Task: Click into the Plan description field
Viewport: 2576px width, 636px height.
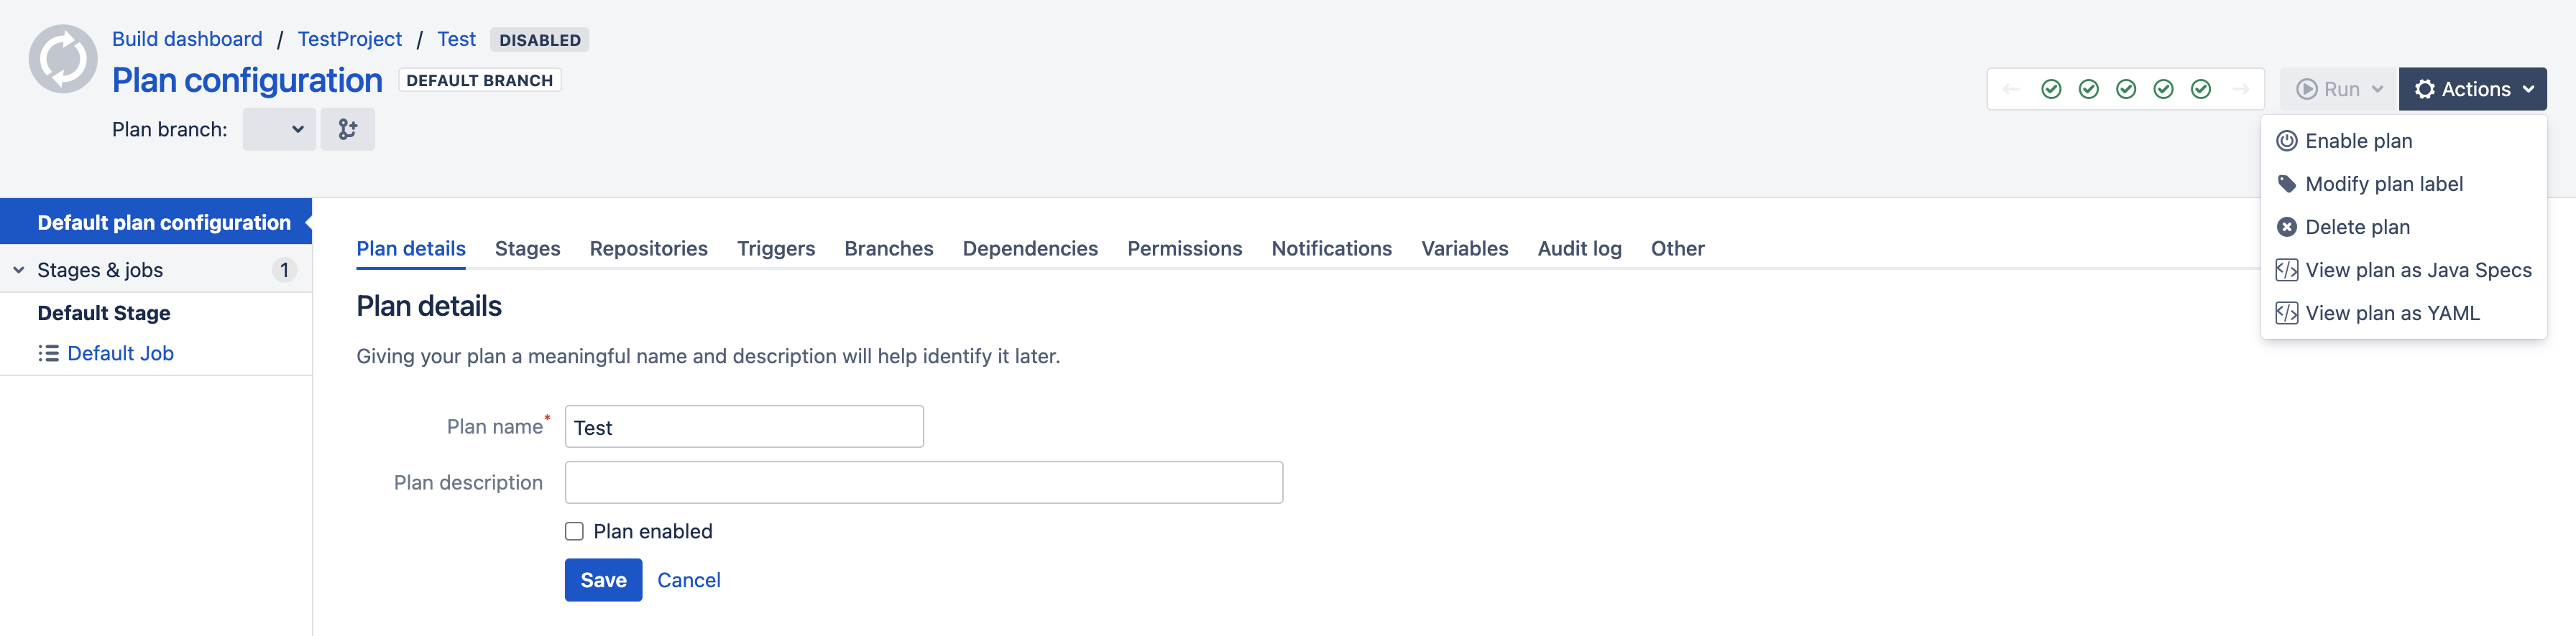Action: coord(923,483)
